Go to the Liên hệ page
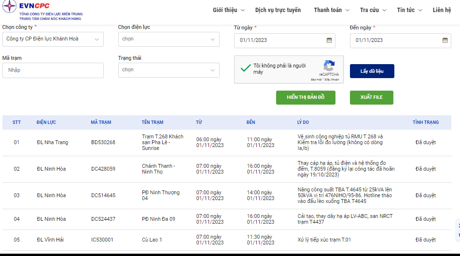 click(442, 10)
